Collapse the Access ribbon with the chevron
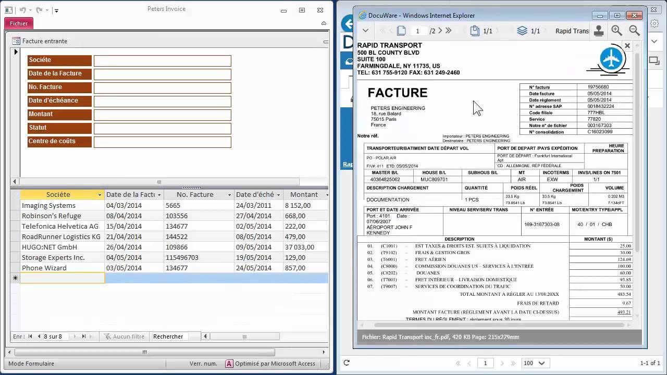The image size is (667, 375). (324, 23)
